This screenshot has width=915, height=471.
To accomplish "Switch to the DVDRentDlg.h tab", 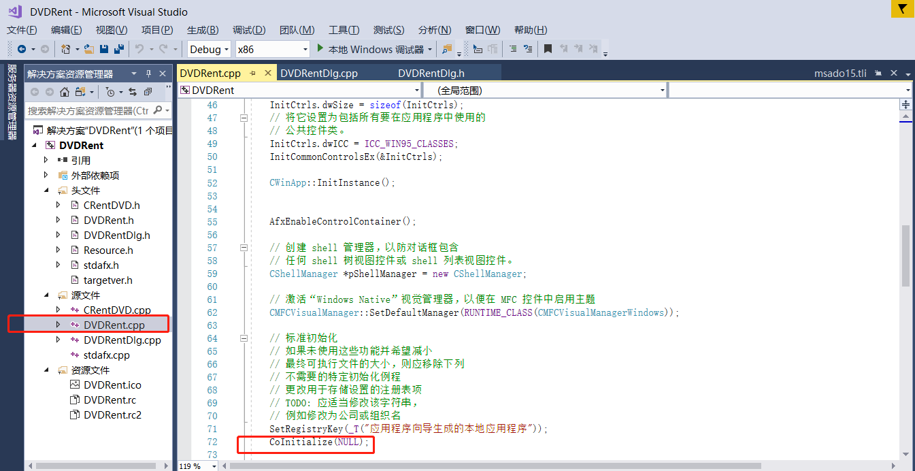I will tap(431, 73).
